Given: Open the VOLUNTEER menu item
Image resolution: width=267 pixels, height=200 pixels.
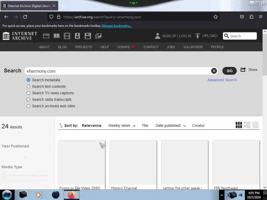Looking at the screenshot, I should 193,47.
